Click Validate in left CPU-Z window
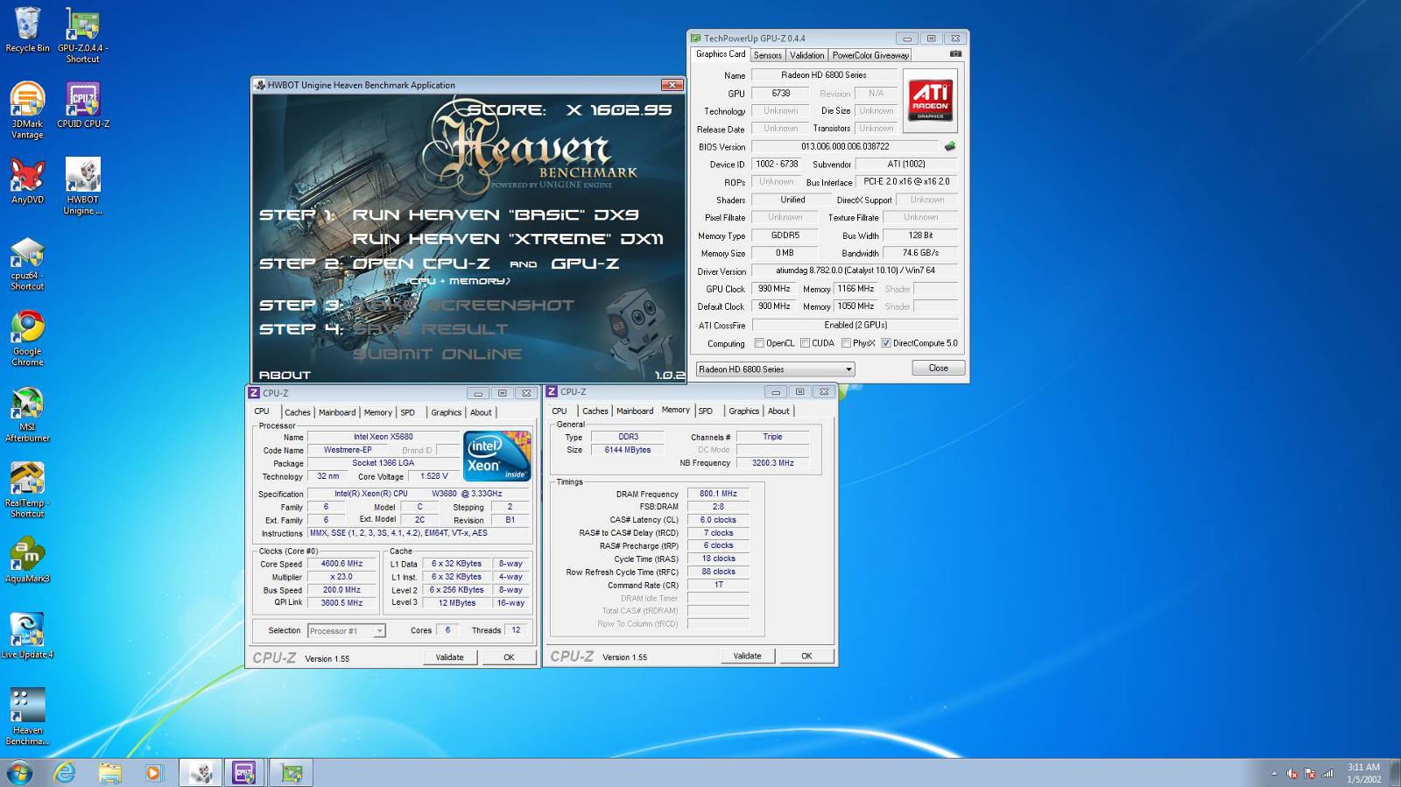 (450, 657)
